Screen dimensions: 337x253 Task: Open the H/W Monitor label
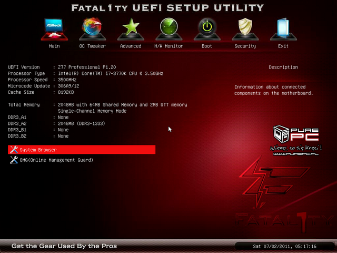pos(169,46)
